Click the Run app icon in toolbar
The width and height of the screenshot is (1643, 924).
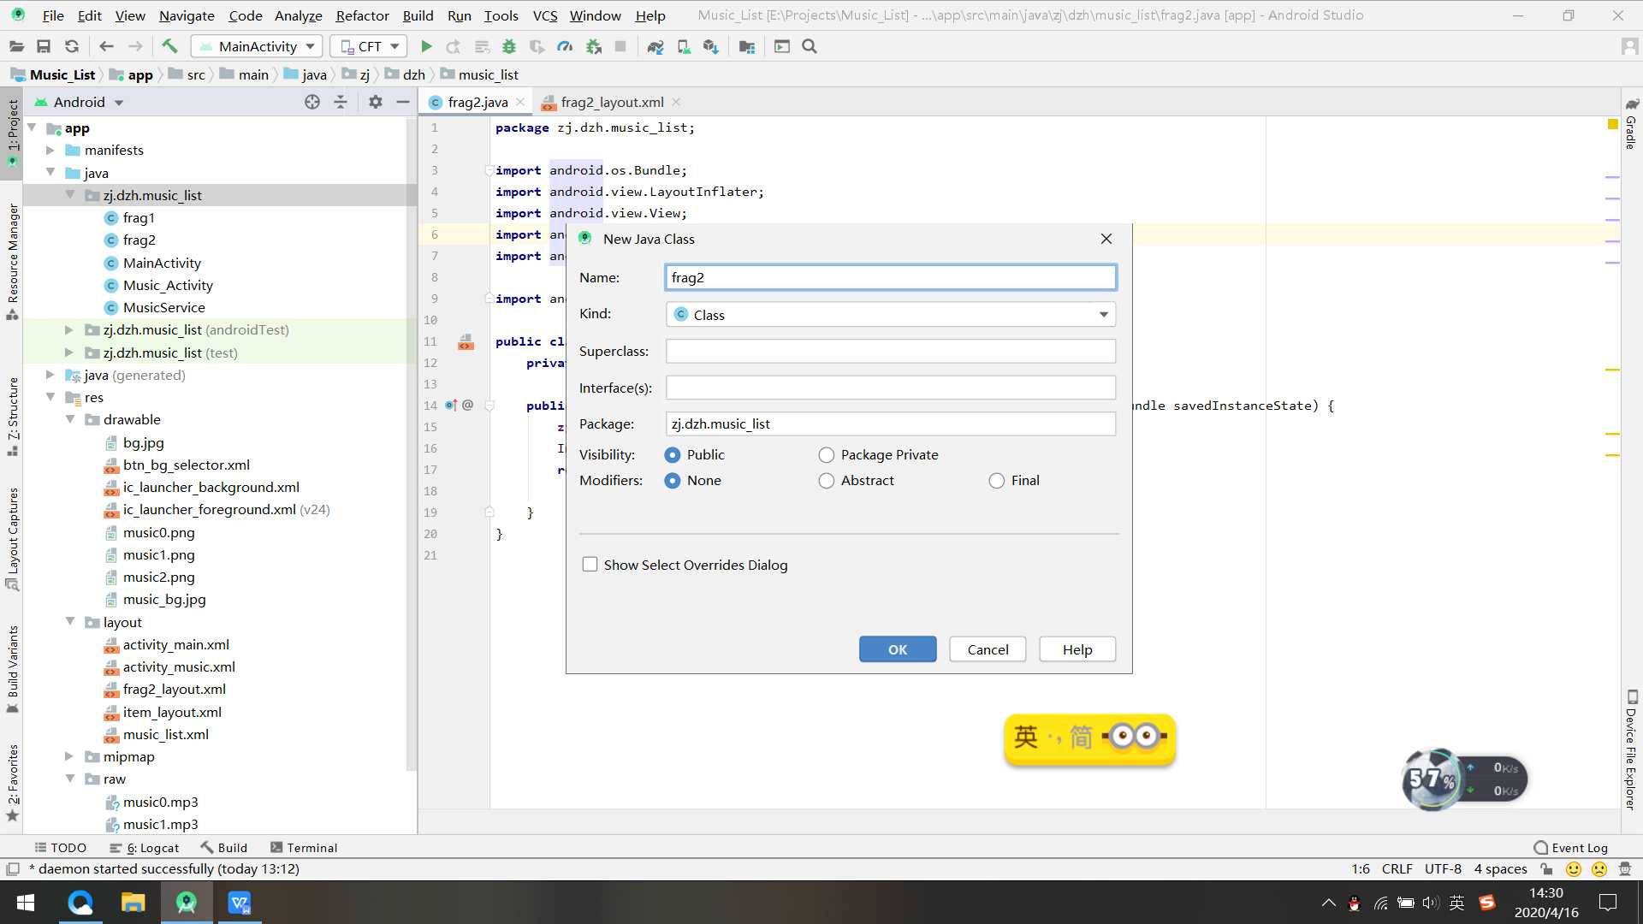(x=426, y=46)
